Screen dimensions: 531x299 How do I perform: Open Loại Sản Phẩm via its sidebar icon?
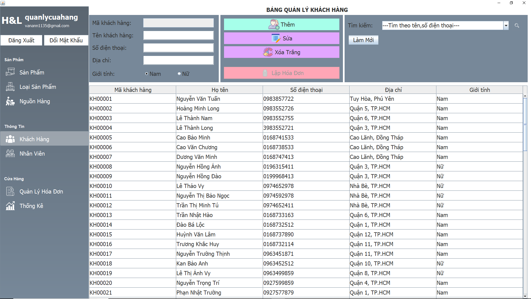(10, 87)
